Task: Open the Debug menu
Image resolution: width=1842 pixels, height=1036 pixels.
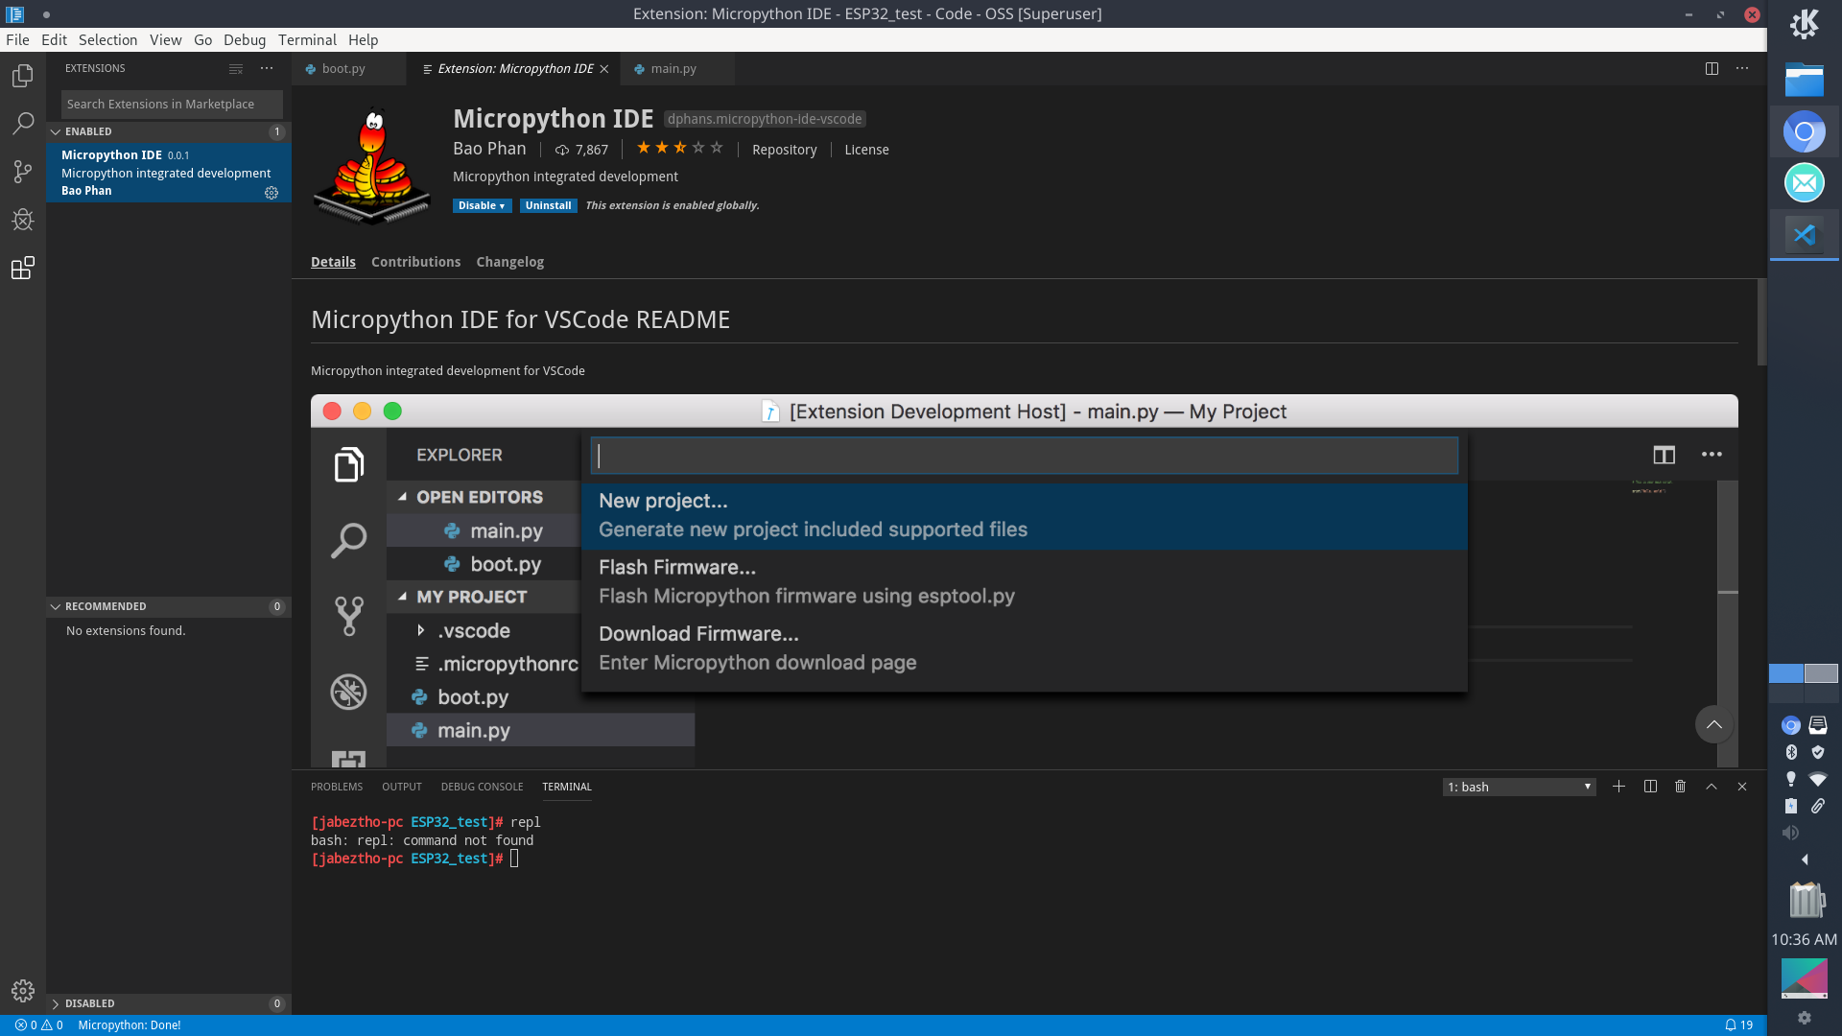Action: coord(244,39)
